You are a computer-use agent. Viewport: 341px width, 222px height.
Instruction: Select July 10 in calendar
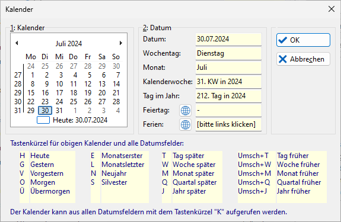59,83
